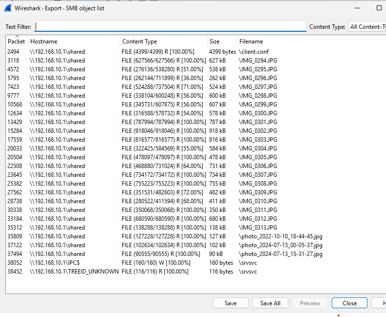The width and height of the screenshot is (386, 317).
Task: Click packet number 13429
Action: (15, 122)
